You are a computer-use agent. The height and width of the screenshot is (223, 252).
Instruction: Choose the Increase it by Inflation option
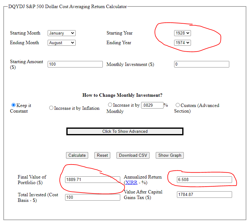(51, 108)
